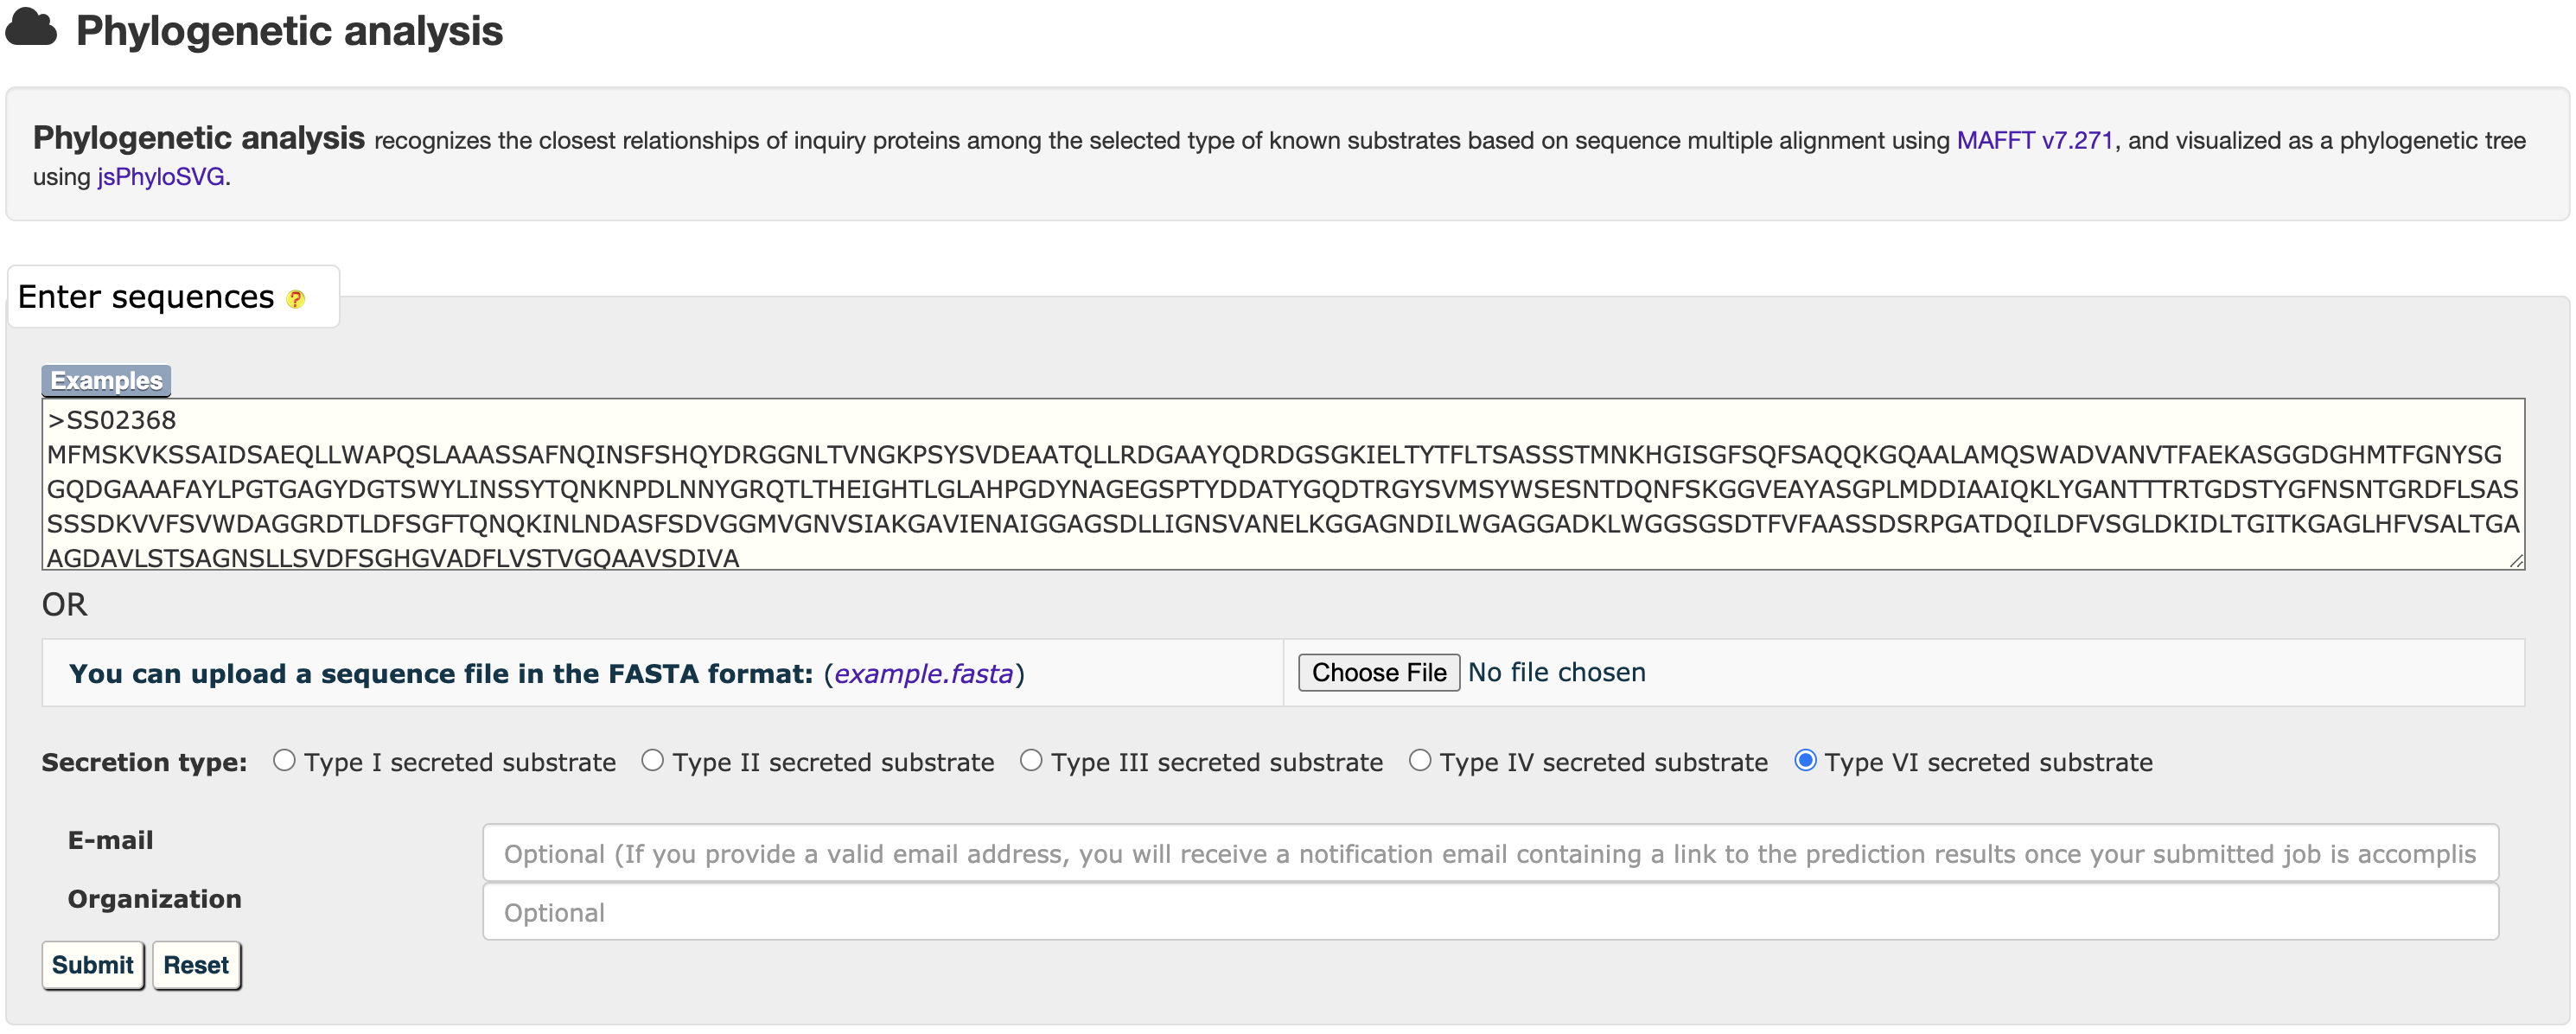The image size is (2576, 1034).
Task: Select Type II secreted substrate
Action: [653, 761]
